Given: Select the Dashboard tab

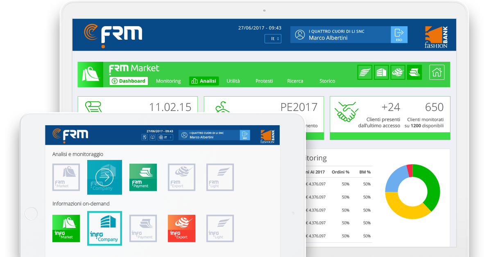Looking at the screenshot, I should (x=129, y=81).
